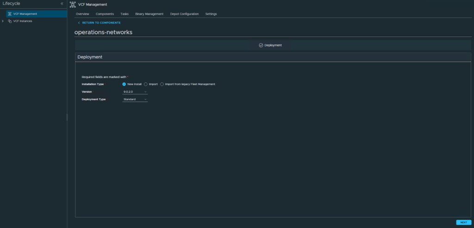The width and height of the screenshot is (474, 228).
Task: Click the Required fields are marked text
Action: pos(104,77)
